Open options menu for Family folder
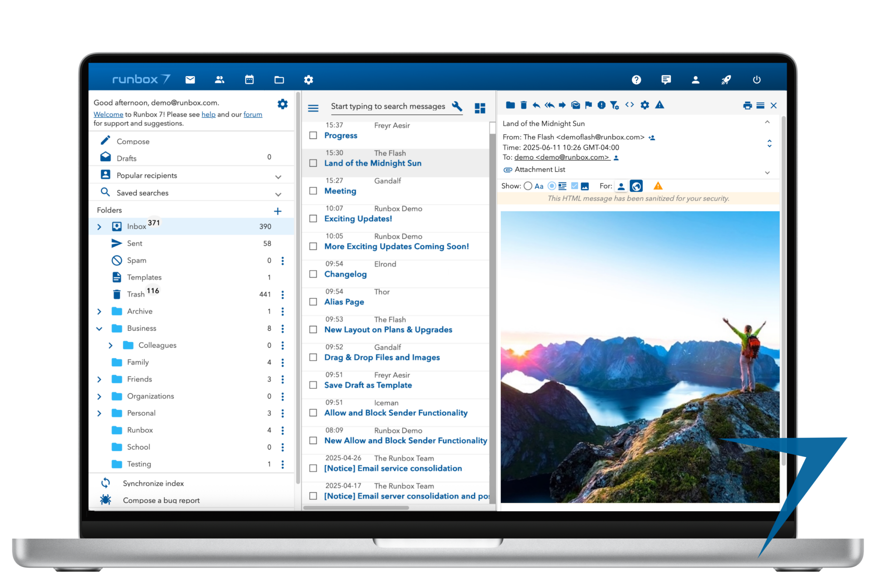The width and height of the screenshot is (876, 577). coord(283,363)
